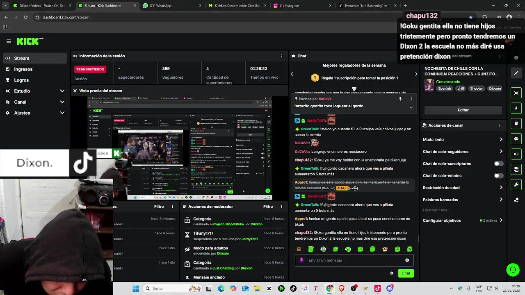The image size is (525, 295).
Task: Focus the Enviar un mensaje input
Action: (354, 260)
